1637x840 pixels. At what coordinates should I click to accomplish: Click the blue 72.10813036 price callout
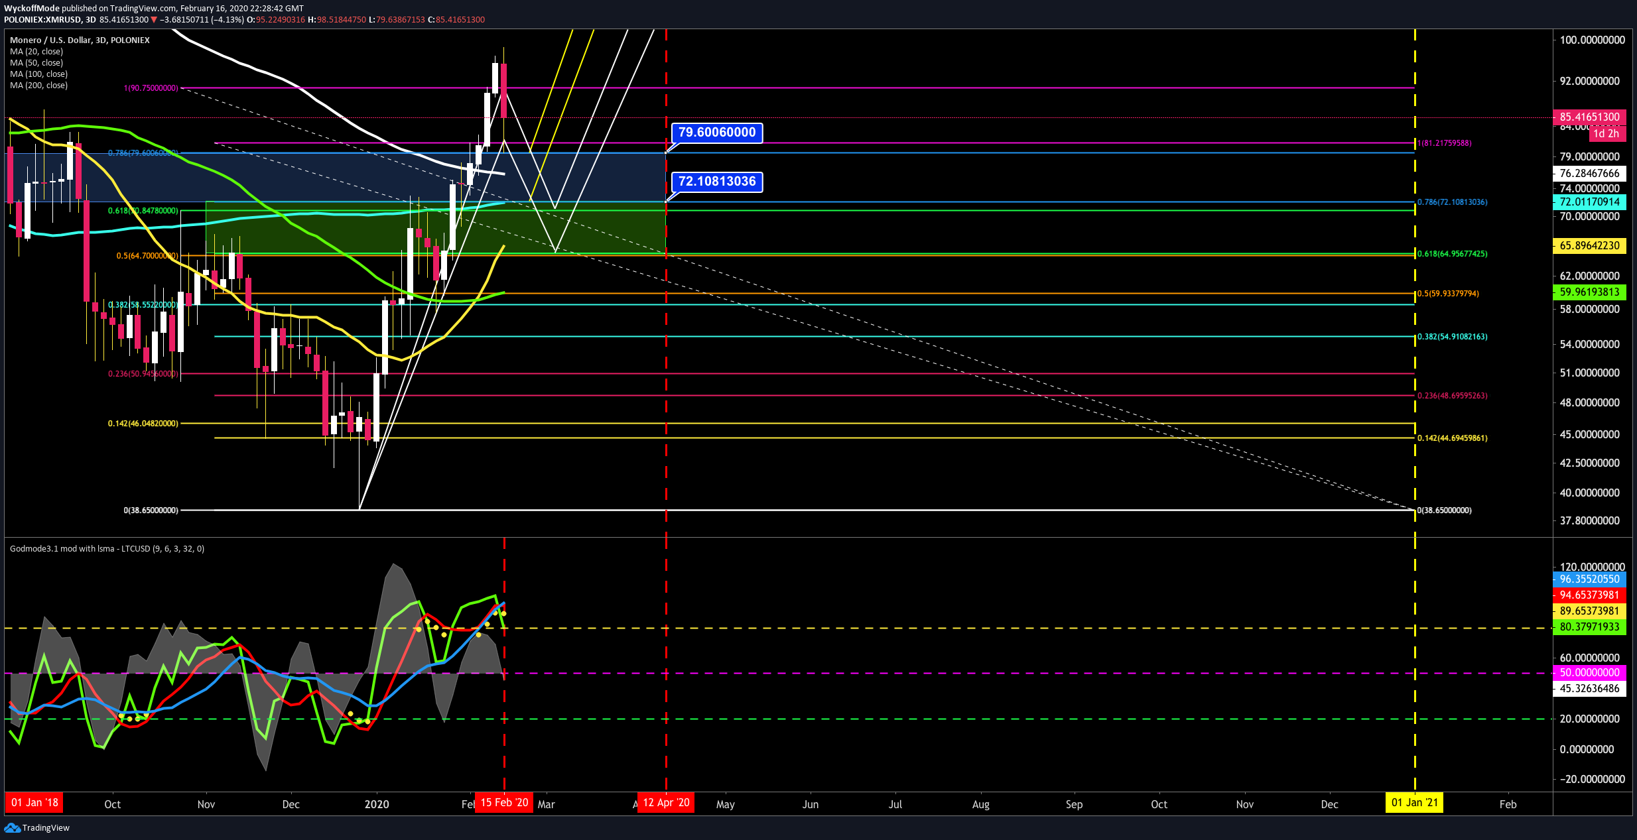pyautogui.click(x=717, y=182)
